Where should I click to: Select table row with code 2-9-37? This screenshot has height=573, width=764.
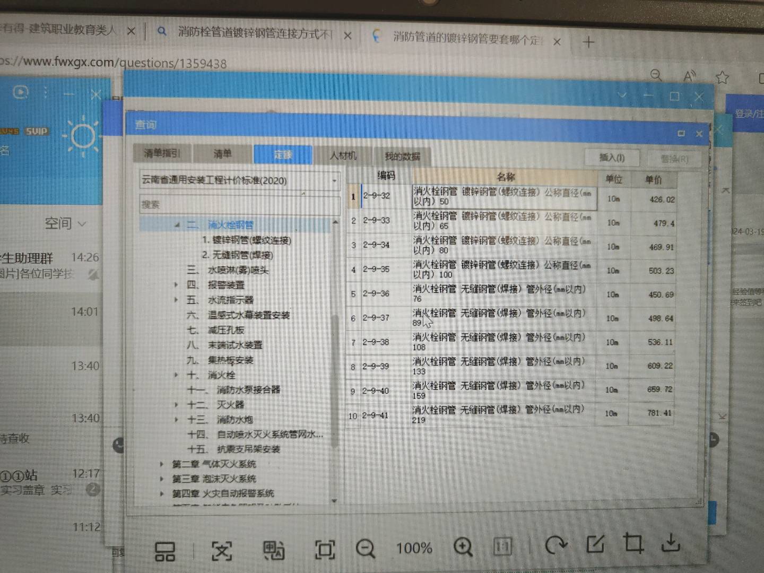coord(511,318)
